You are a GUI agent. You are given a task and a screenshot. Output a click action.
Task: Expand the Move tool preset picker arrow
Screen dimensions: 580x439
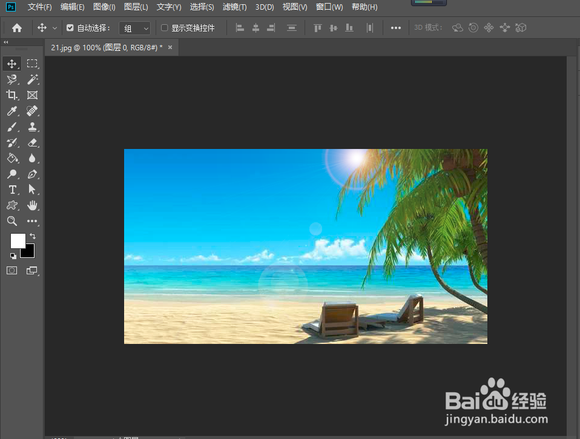(x=54, y=28)
